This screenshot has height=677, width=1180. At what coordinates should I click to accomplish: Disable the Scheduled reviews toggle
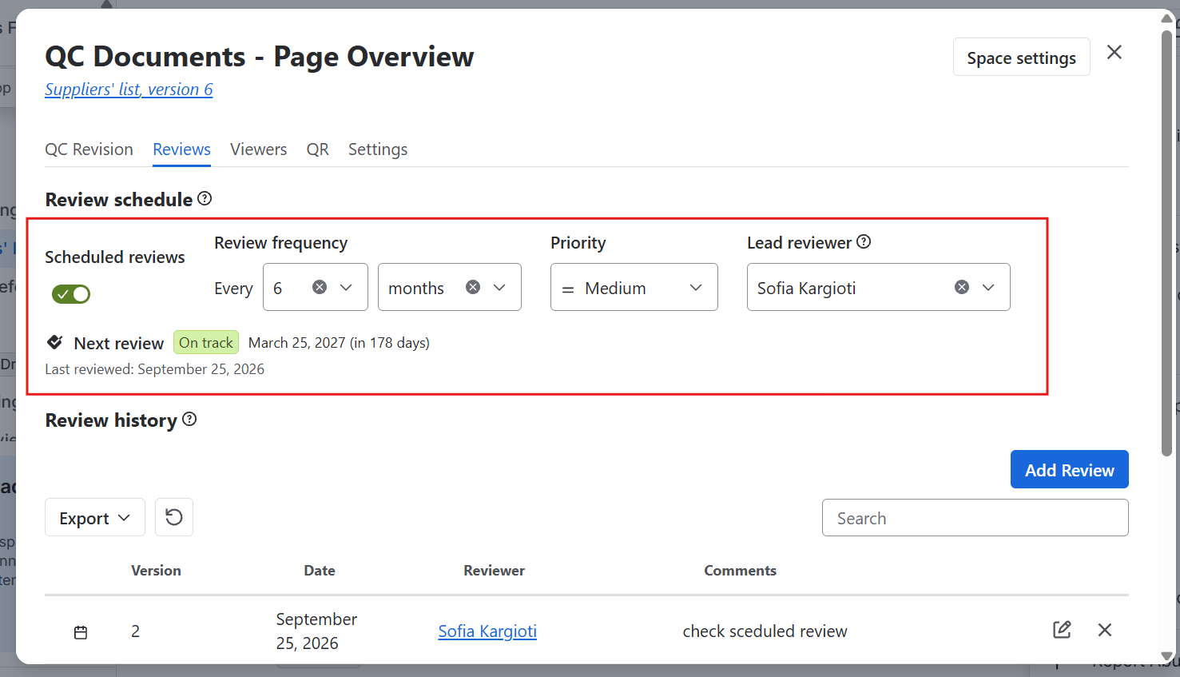pyautogui.click(x=71, y=294)
